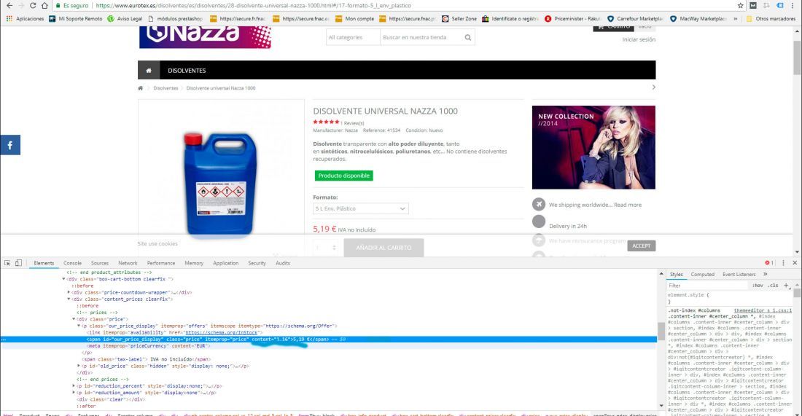
Task: Toggle :hov element state panel
Action: click(758, 286)
